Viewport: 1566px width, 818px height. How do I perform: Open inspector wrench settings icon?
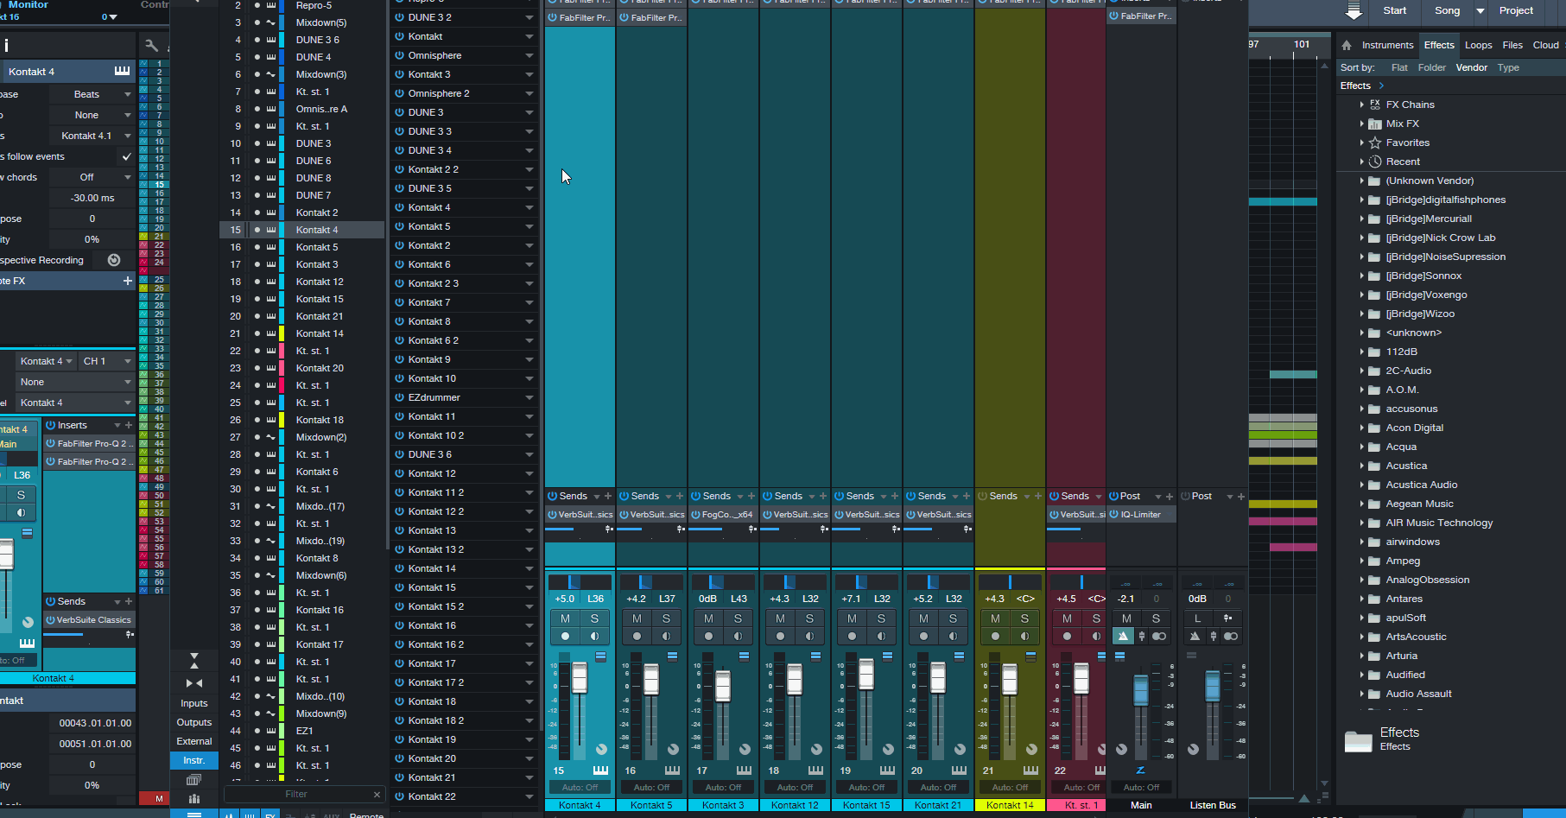click(x=152, y=45)
